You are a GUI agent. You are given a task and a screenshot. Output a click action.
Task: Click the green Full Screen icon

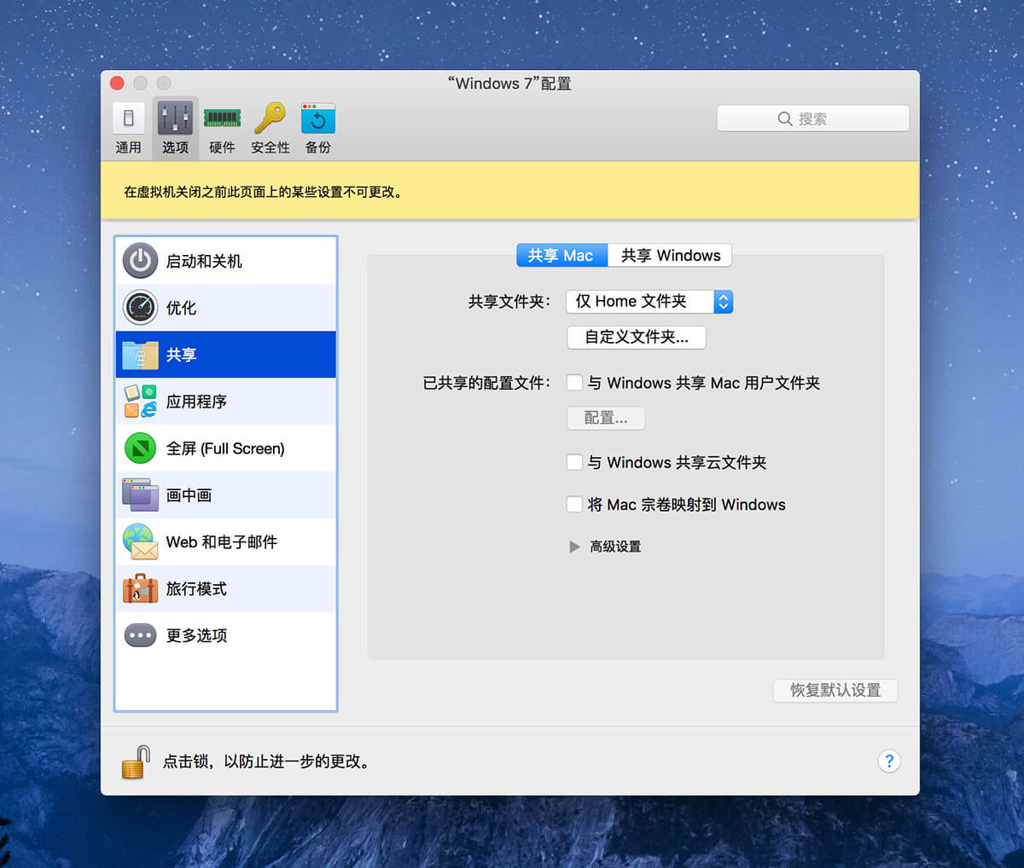pyautogui.click(x=140, y=448)
